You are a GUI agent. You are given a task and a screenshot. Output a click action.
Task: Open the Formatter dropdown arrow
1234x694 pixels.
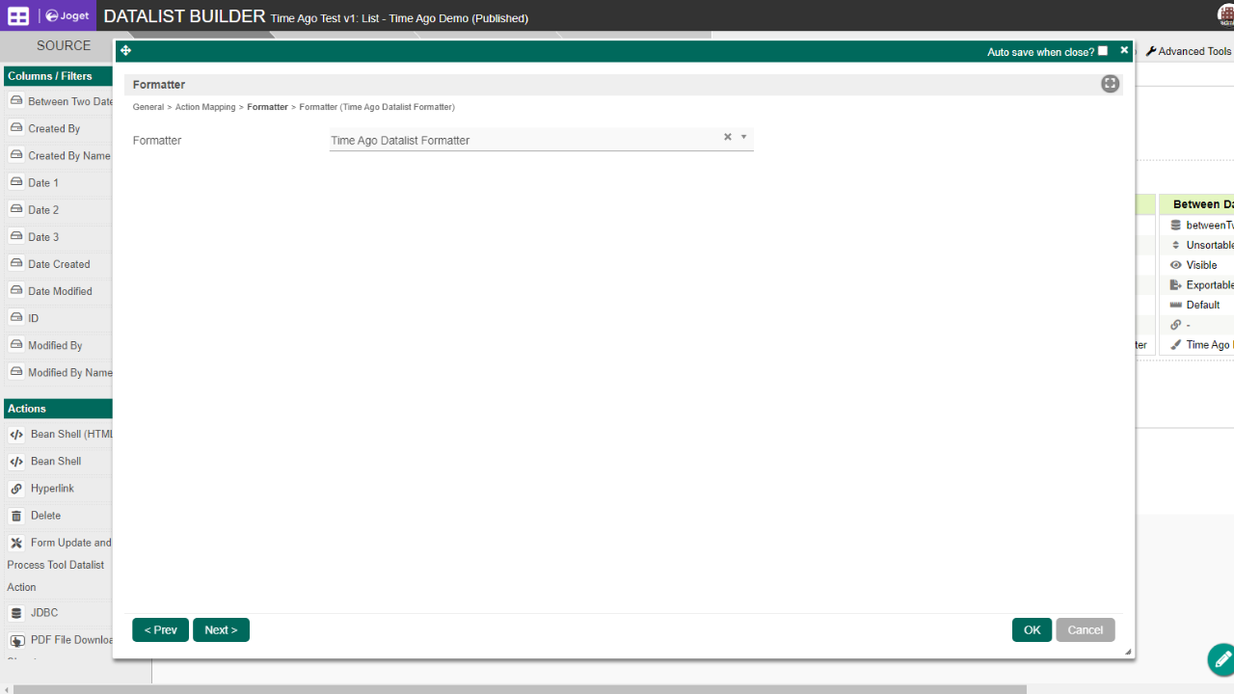click(743, 137)
